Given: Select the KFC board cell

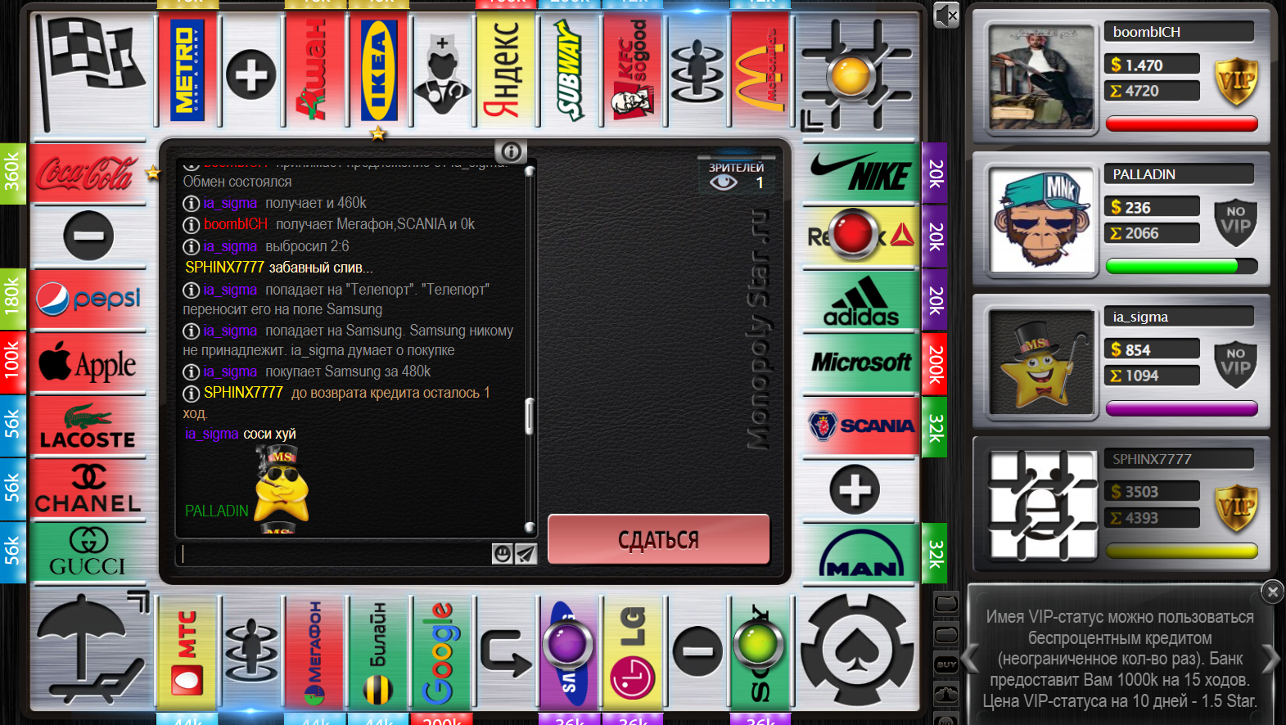Looking at the screenshot, I should [633, 69].
